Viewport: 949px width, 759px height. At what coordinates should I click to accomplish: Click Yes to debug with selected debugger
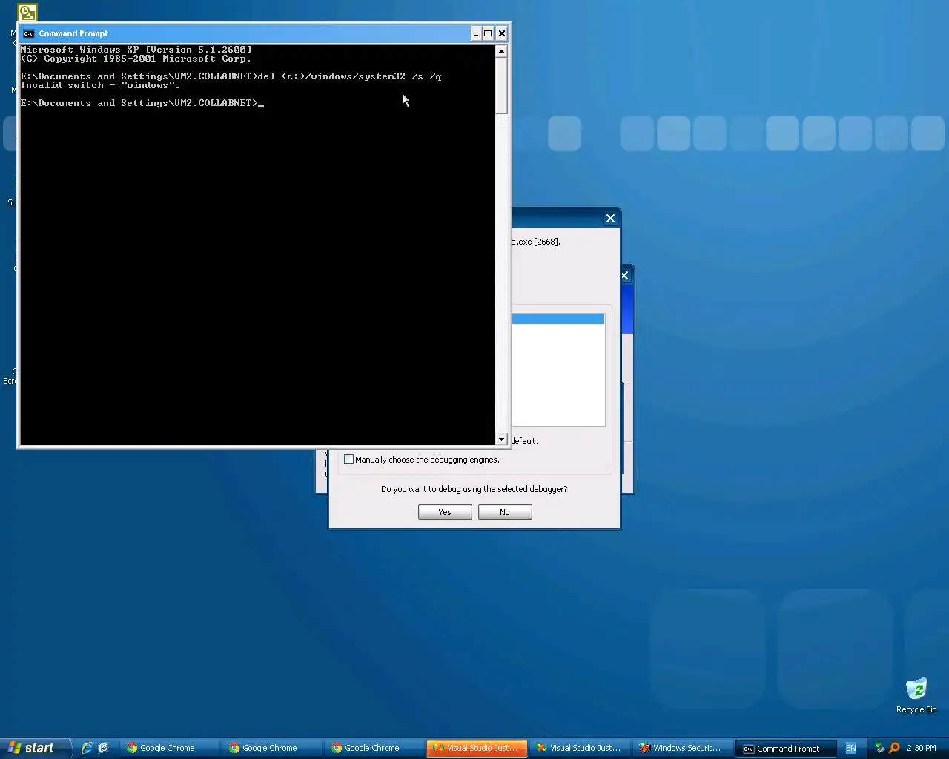445,512
